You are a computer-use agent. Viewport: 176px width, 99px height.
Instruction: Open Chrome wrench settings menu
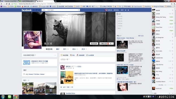[x=174, y=4]
